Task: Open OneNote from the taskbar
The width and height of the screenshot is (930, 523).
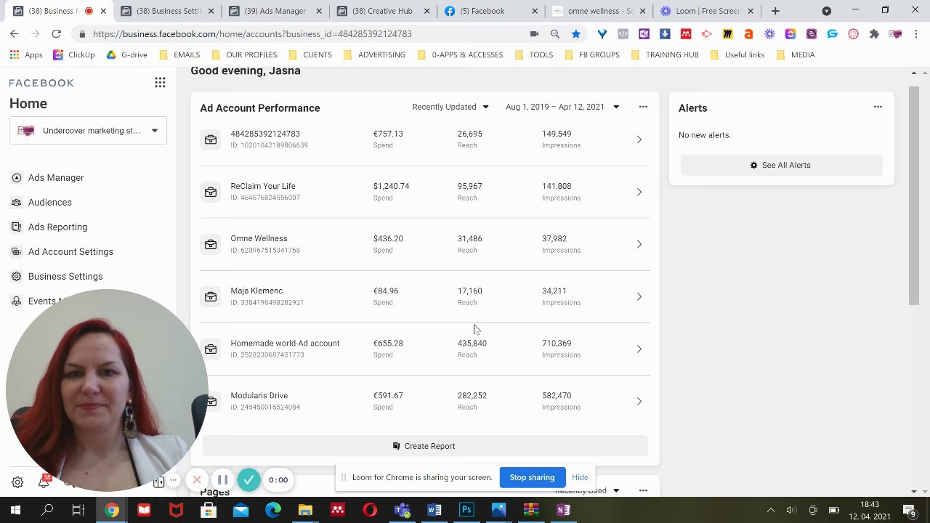Action: pyautogui.click(x=563, y=510)
